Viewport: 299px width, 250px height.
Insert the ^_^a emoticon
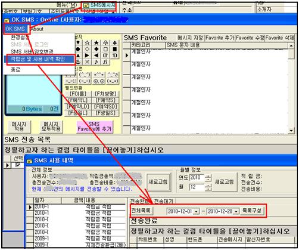pyautogui.click(x=113, y=75)
